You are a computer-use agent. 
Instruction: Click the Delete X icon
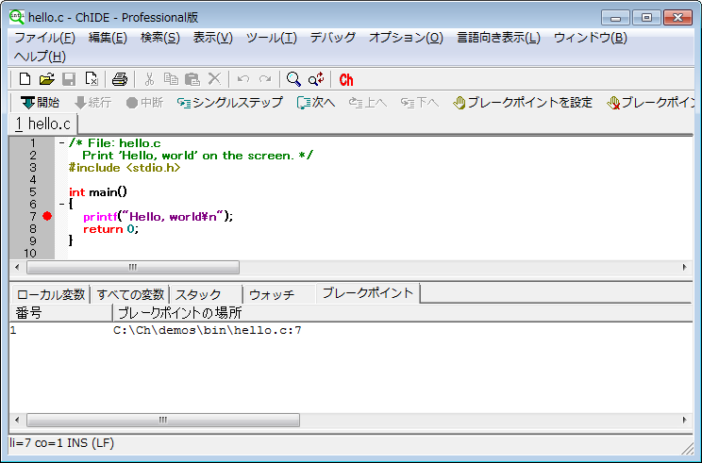[214, 79]
